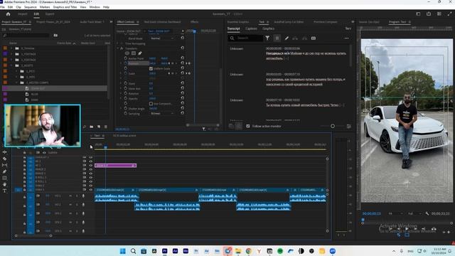Toggle the Rotation animation stopwatch
Screen dimensions: 455x256
(126, 93)
